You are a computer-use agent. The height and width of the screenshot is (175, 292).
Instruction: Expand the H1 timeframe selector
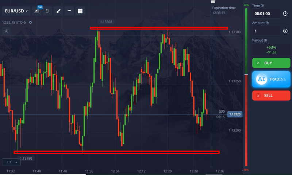click(x=11, y=162)
